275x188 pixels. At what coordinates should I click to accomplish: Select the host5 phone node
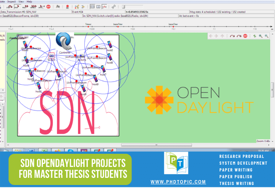point(31,73)
